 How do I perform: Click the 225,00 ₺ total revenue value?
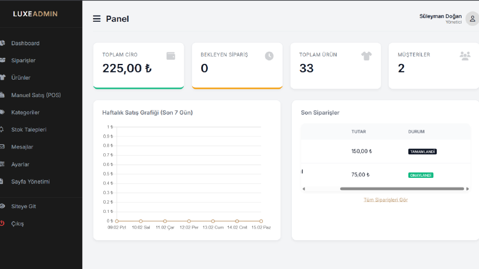[x=127, y=68]
